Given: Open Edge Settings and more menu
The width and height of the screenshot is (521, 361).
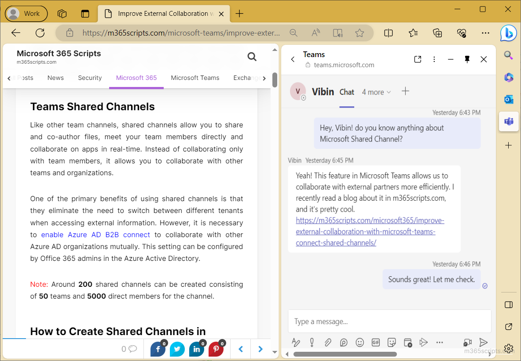Looking at the screenshot, I should tap(485, 33).
